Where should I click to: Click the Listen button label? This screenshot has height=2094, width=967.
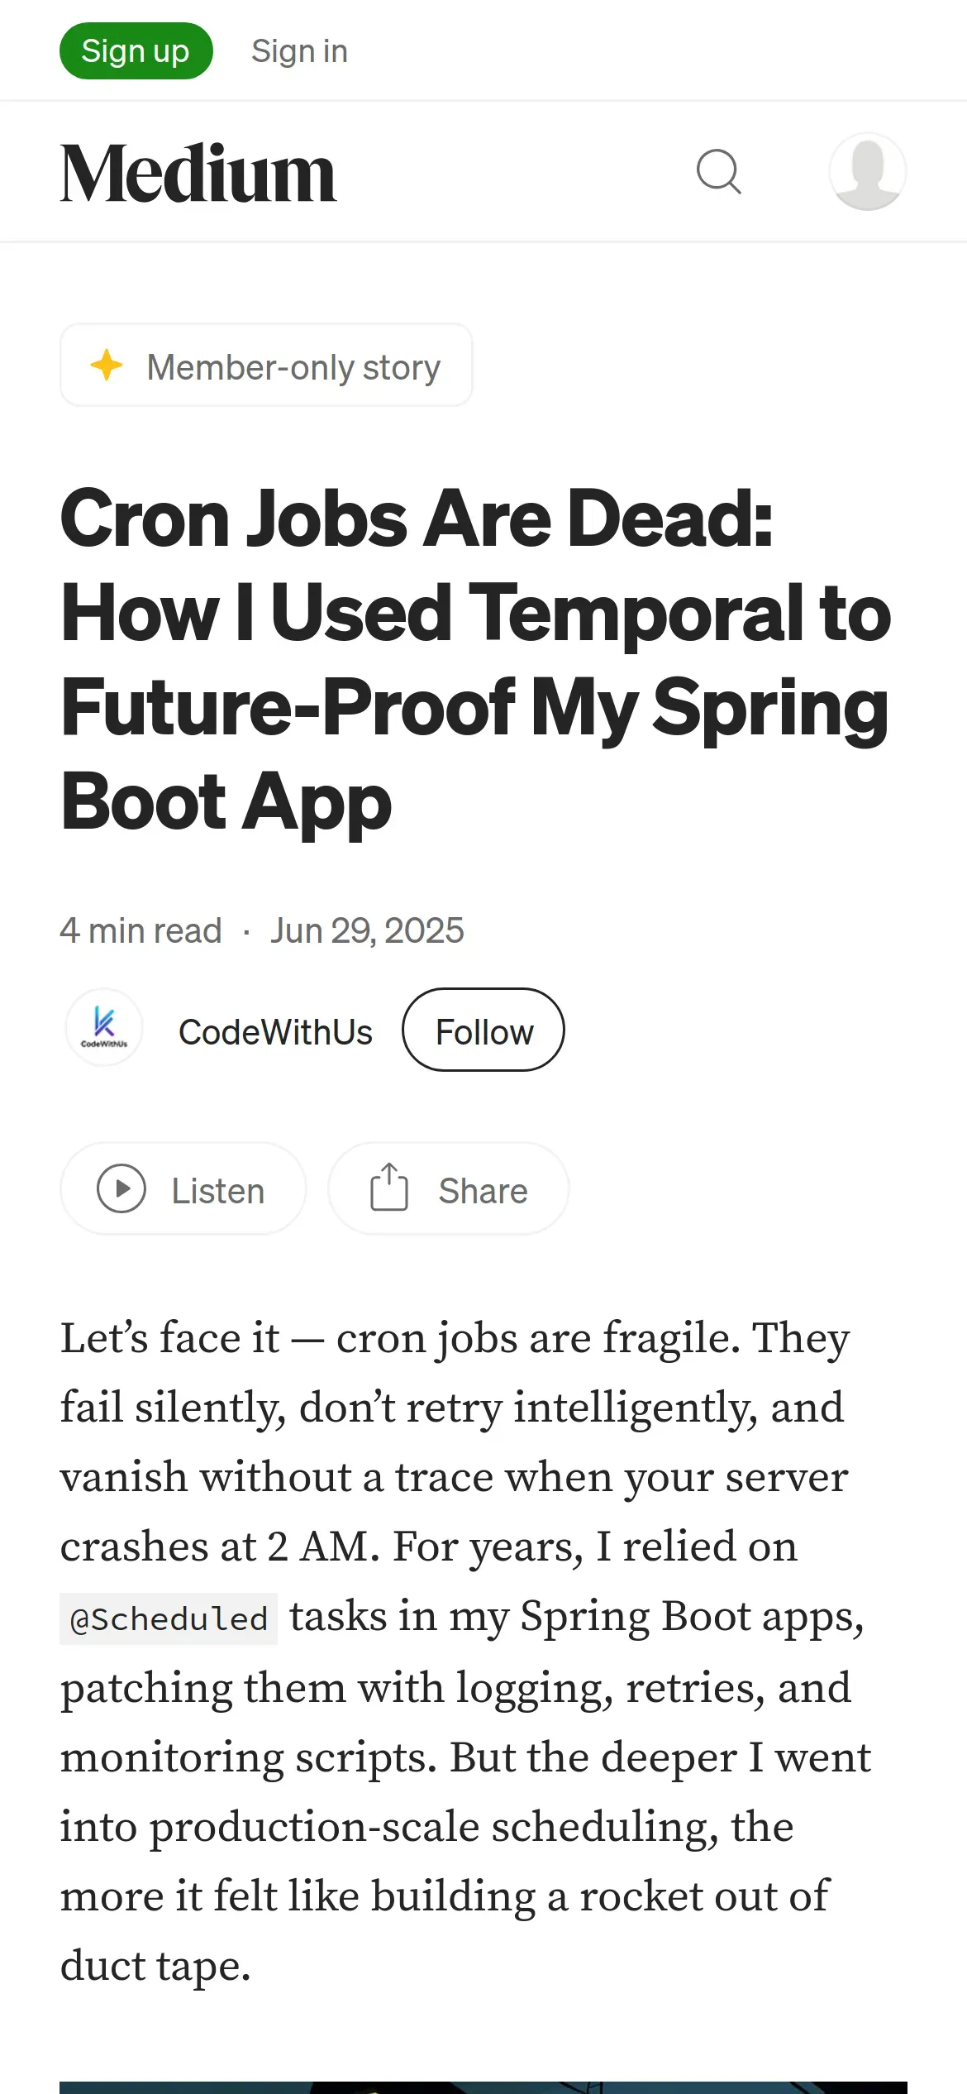pyautogui.click(x=218, y=1191)
